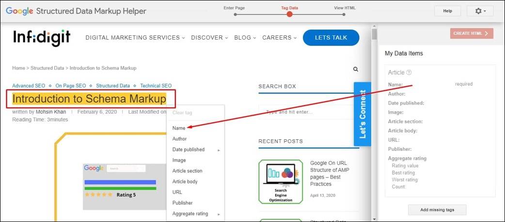Open the Technical SEO category link
The width and height of the screenshot is (505, 222).
[x=156, y=86]
